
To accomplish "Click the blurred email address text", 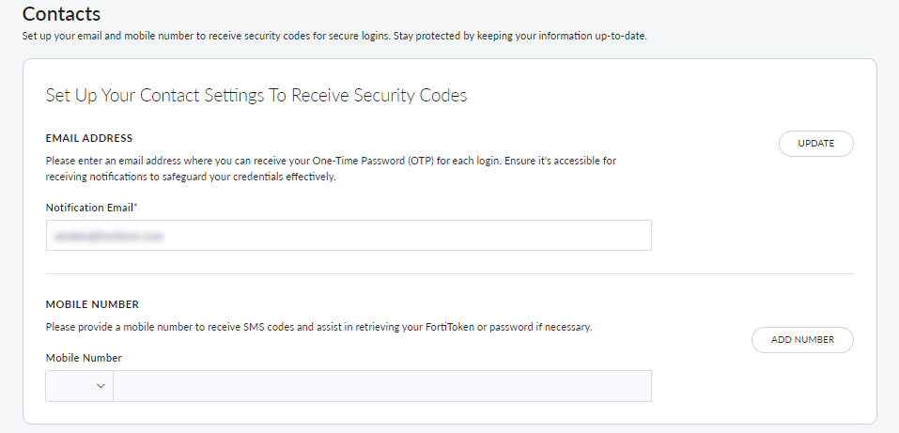I will pos(104,237).
